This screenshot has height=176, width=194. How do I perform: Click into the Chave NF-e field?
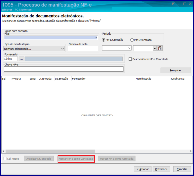coord(64,69)
